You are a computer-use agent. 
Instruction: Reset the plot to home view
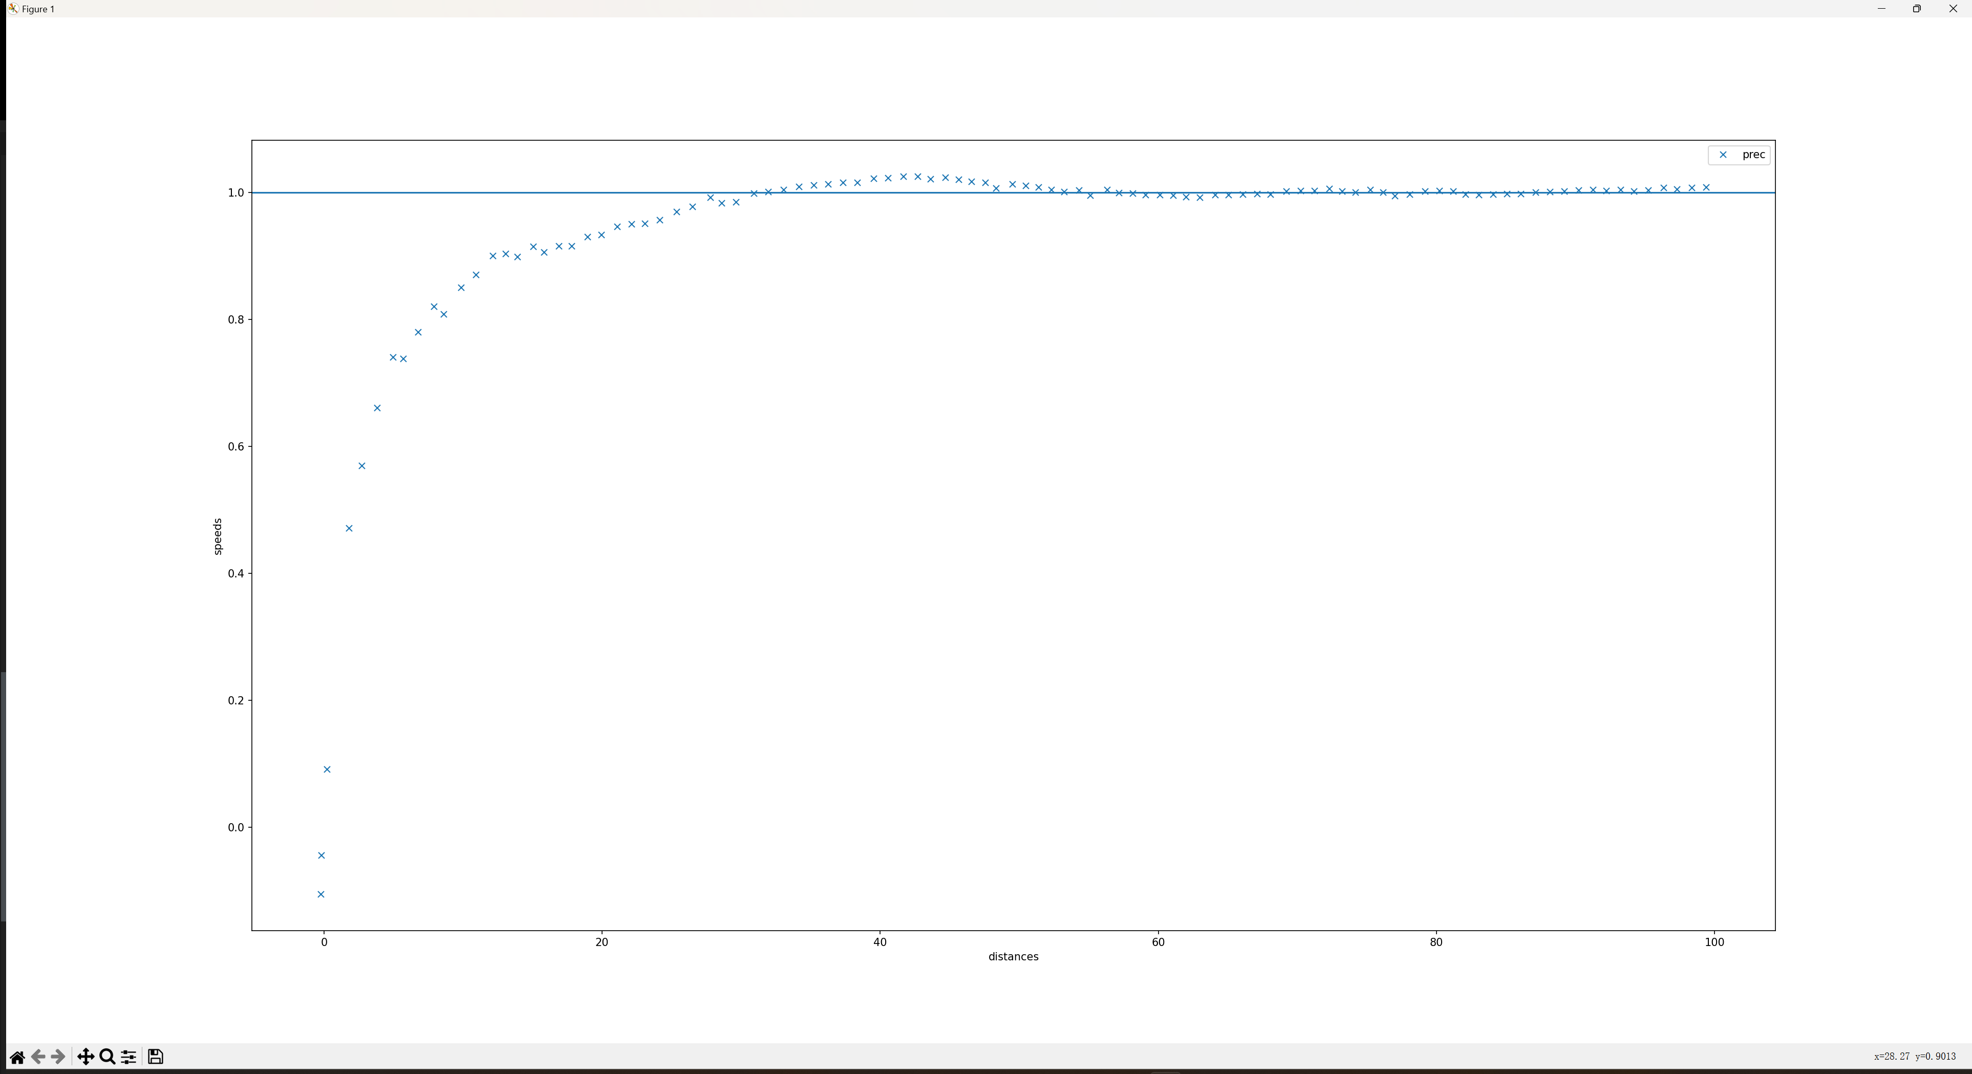tap(17, 1057)
